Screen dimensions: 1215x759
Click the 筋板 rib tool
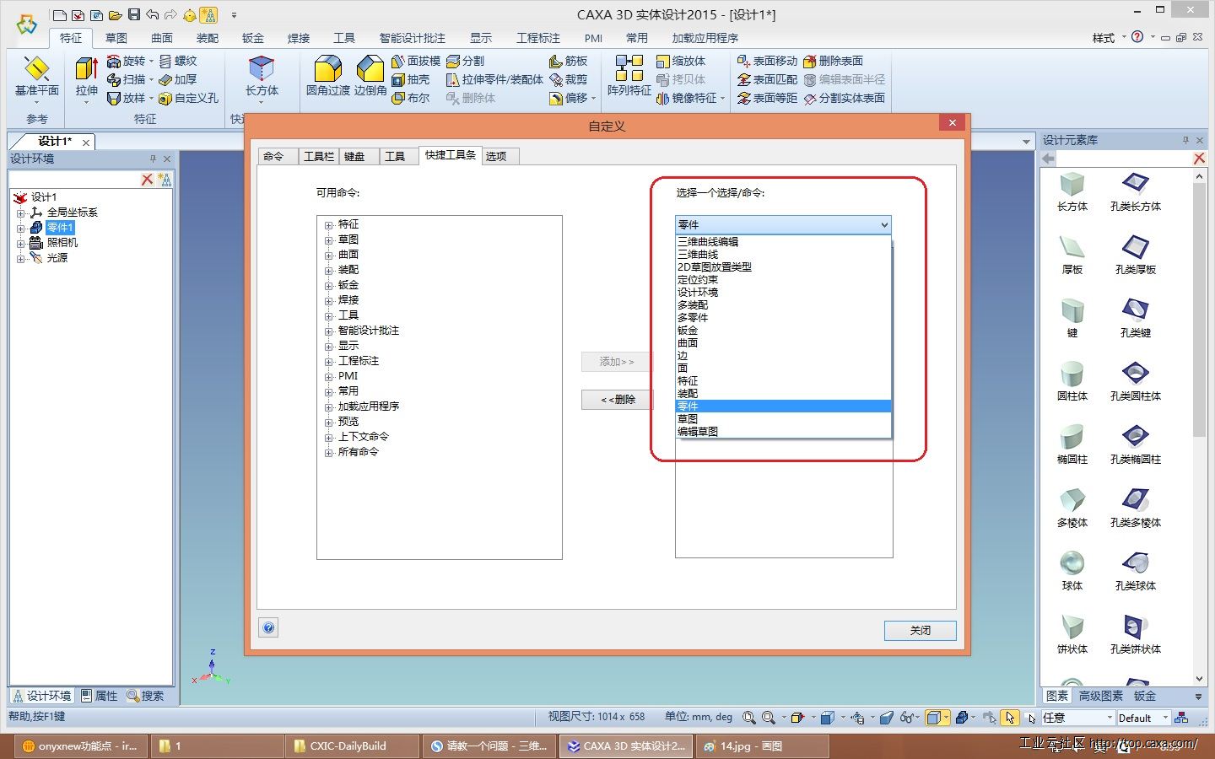click(x=568, y=61)
